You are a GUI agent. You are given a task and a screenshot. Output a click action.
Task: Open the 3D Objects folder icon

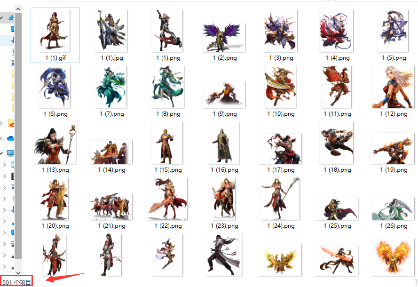12,165
